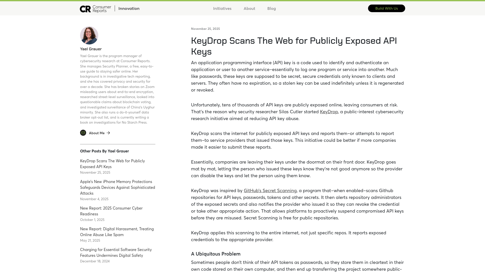Open the Apple iPhone Memory Protections post
This screenshot has width=485, height=273.
(117, 187)
